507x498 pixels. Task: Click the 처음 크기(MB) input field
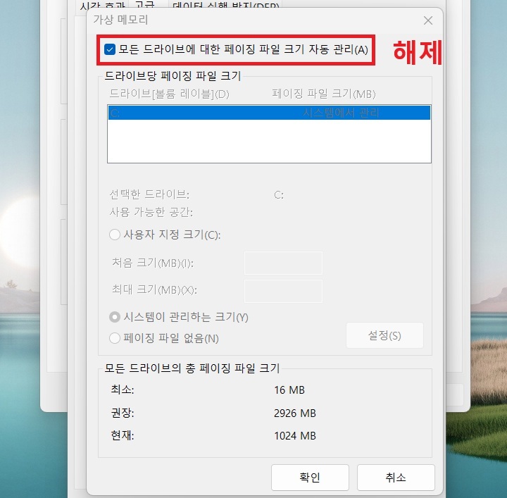283,263
